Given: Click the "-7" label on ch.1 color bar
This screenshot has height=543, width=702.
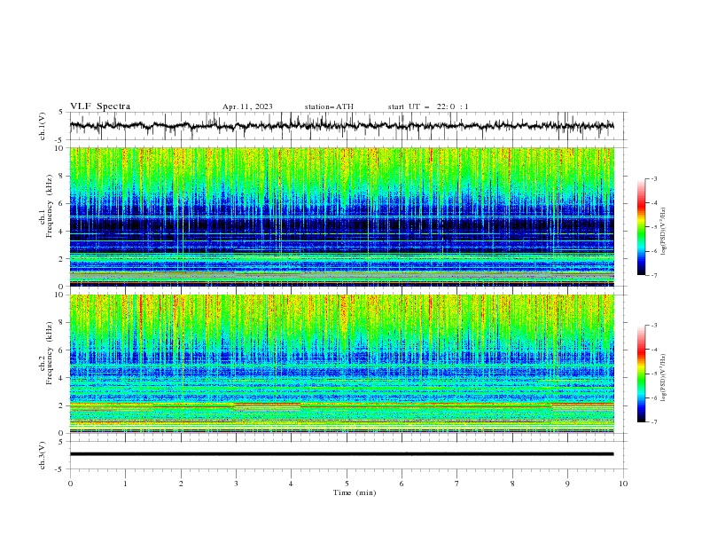Looking at the screenshot, I should 654,275.
